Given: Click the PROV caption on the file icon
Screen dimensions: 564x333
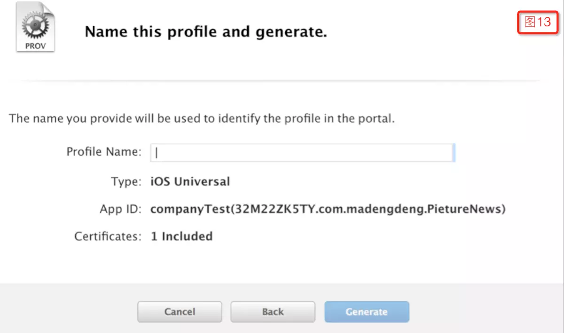Looking at the screenshot, I should [x=35, y=46].
